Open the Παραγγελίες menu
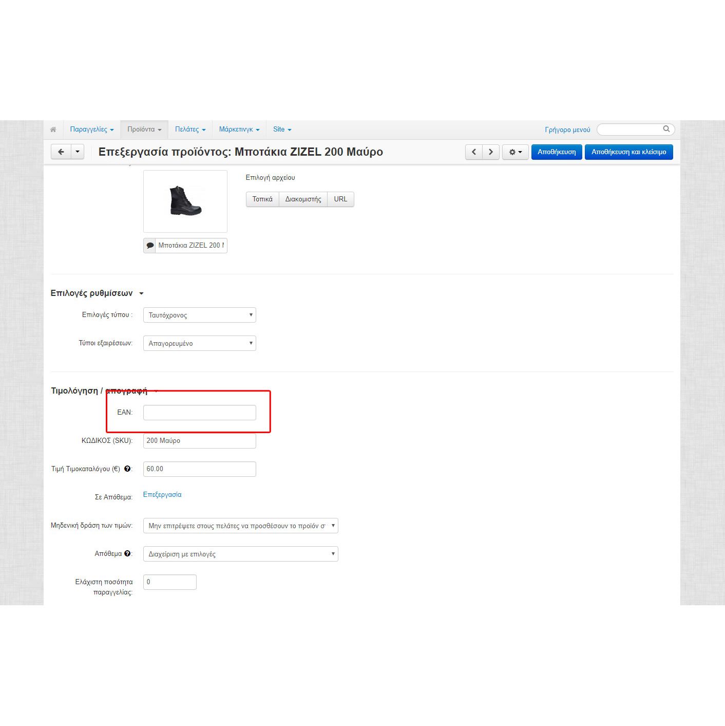The image size is (725, 726). [91, 129]
